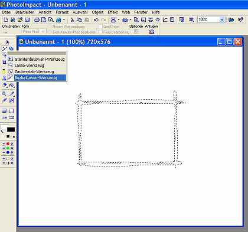Viewport: 248px width, 232px height.
Task: Open the Effekt menu
Action: coord(113,12)
